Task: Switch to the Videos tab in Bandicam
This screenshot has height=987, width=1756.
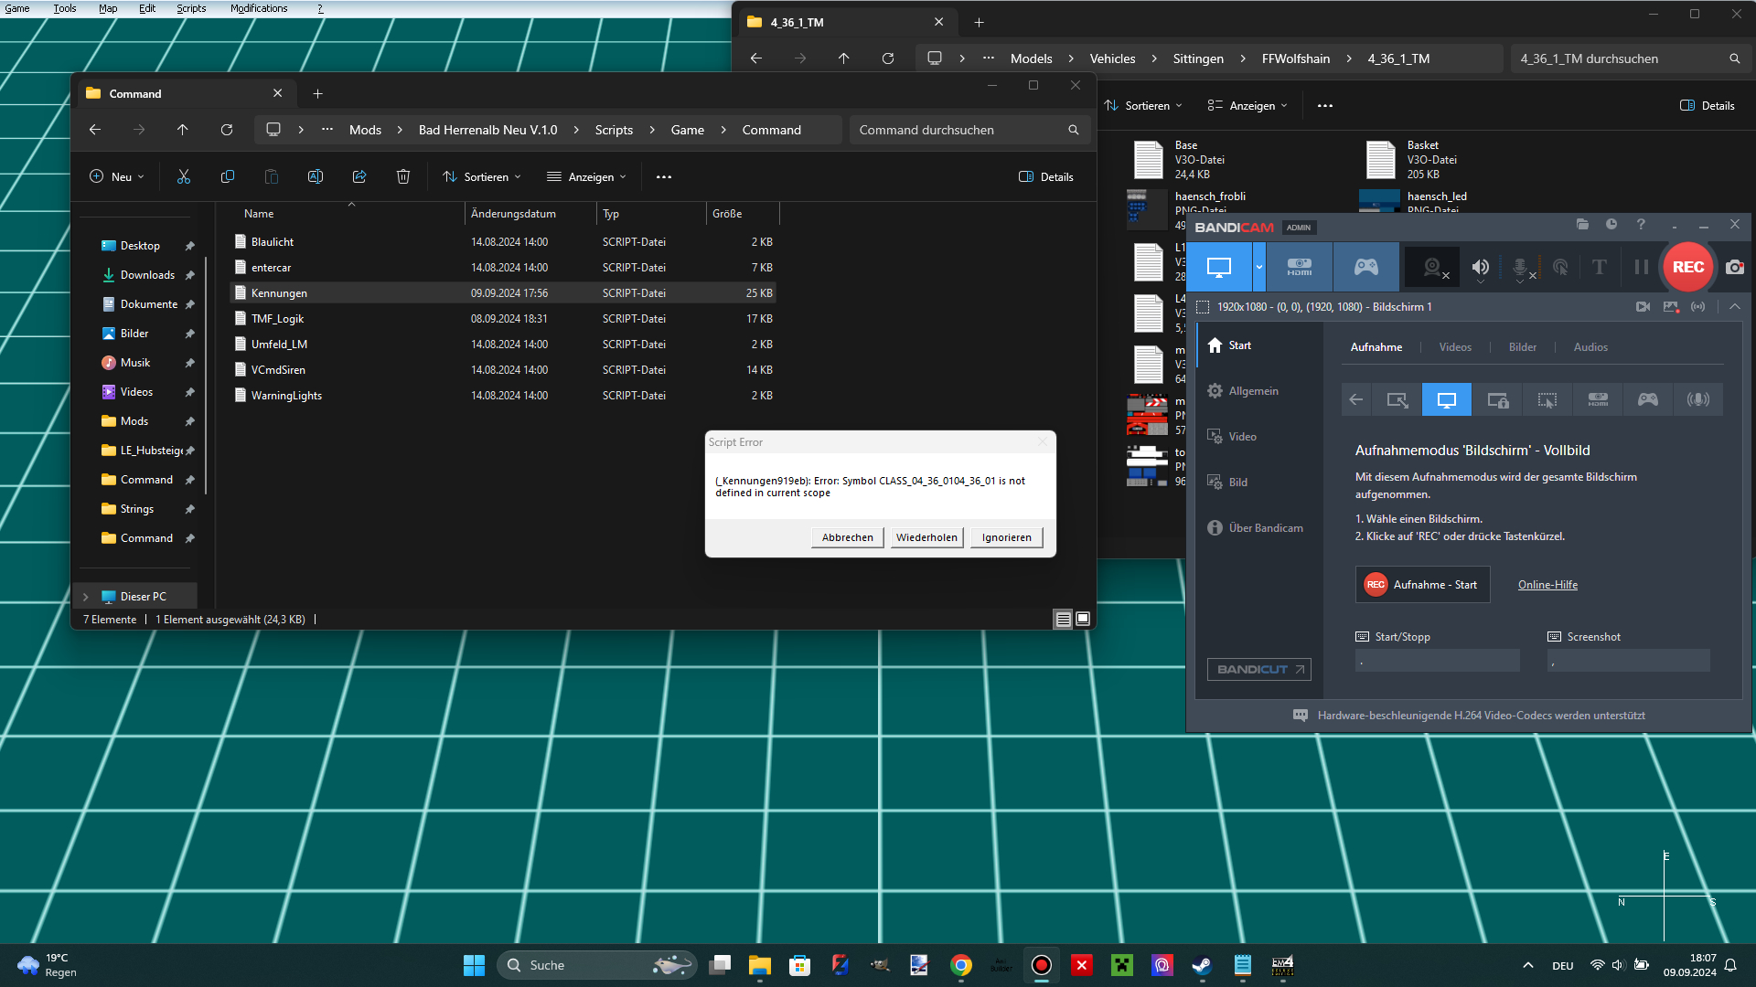Action: click(1454, 347)
